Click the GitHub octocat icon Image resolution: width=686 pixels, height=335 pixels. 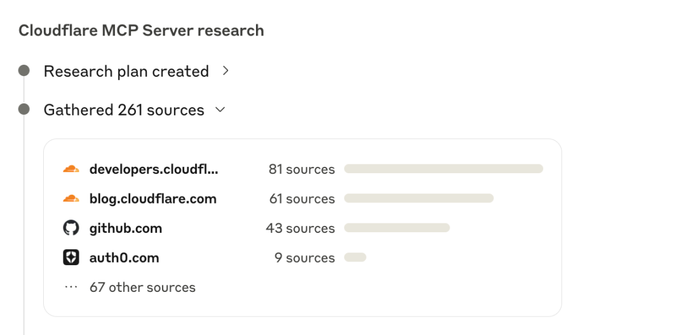click(x=71, y=228)
